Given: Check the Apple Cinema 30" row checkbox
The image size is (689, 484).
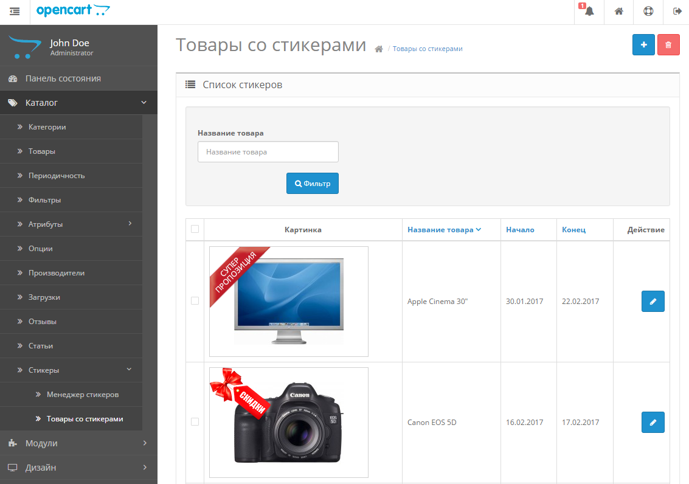Looking at the screenshot, I should (195, 301).
